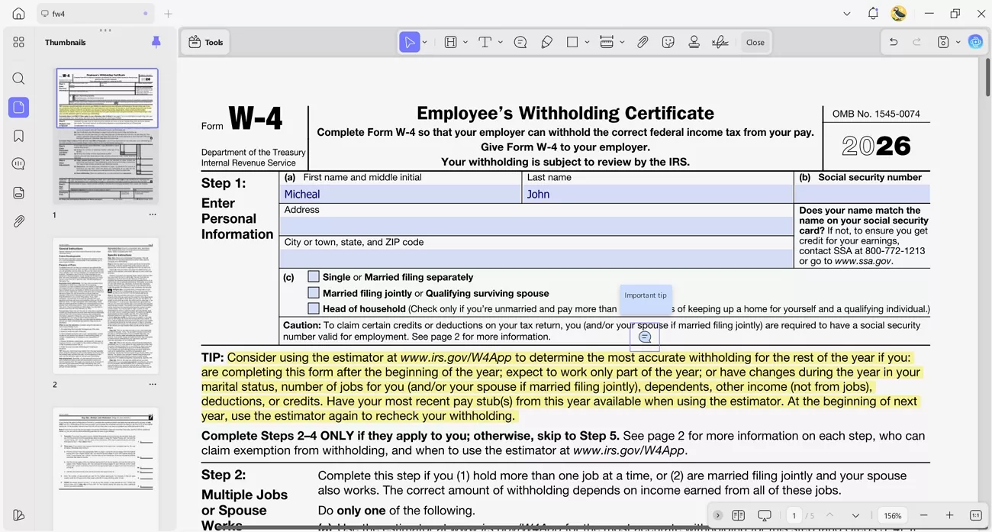Check the Head of household box
The image size is (992, 532).
point(314,308)
